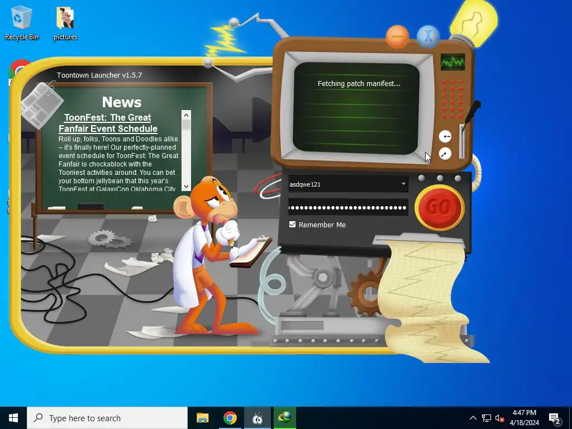Open Chrome from the taskbar
This screenshot has width=572, height=429.
coord(230,418)
